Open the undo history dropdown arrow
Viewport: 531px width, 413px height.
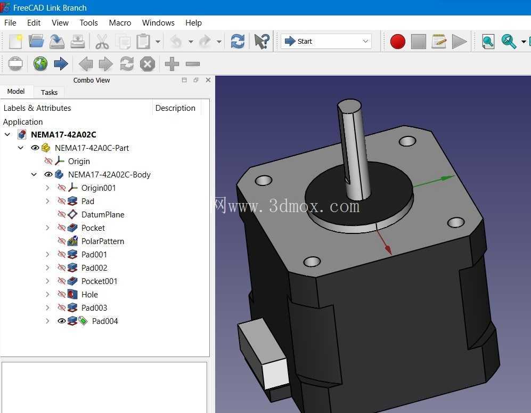(x=191, y=42)
